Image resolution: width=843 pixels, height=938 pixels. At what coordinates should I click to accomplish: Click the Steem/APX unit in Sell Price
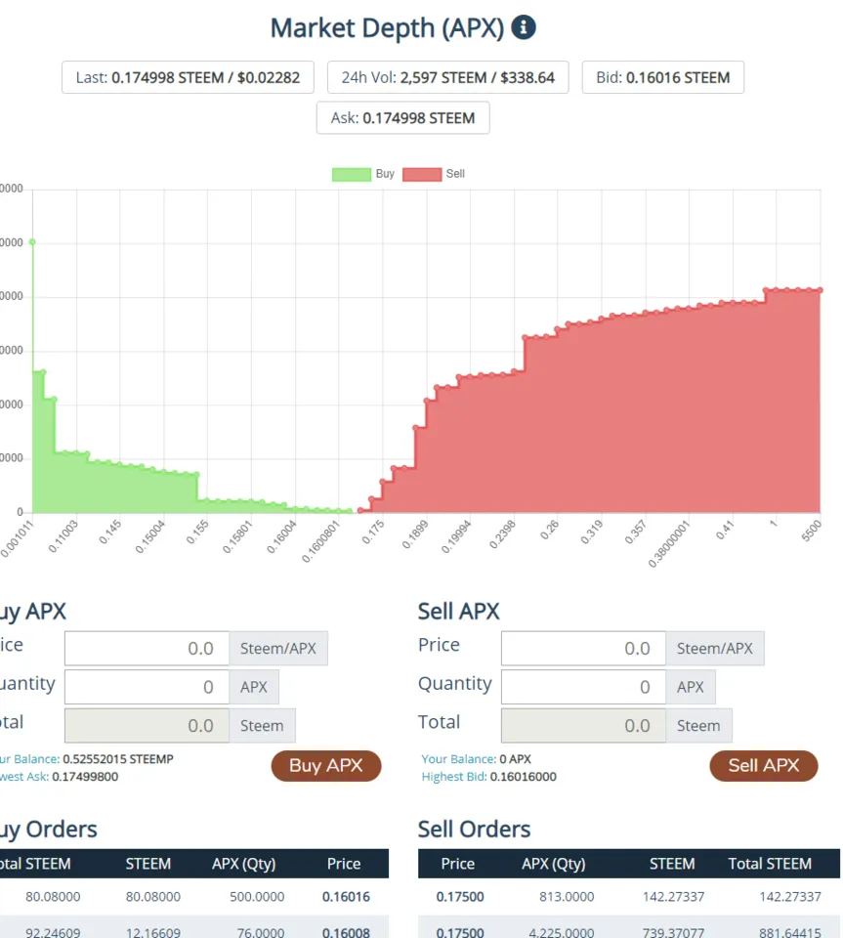click(714, 649)
